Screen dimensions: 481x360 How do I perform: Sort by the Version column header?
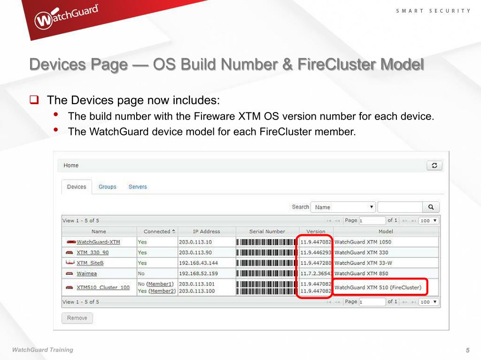coord(316,232)
